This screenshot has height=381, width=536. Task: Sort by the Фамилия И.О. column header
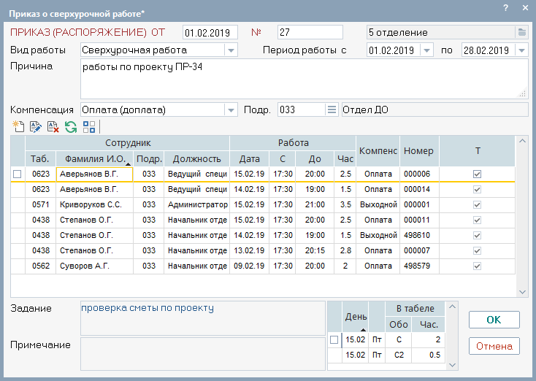point(95,158)
